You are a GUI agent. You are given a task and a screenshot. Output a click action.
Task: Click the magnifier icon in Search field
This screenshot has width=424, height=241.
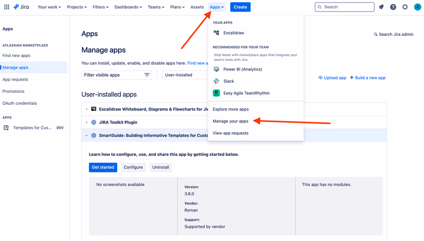320,7
